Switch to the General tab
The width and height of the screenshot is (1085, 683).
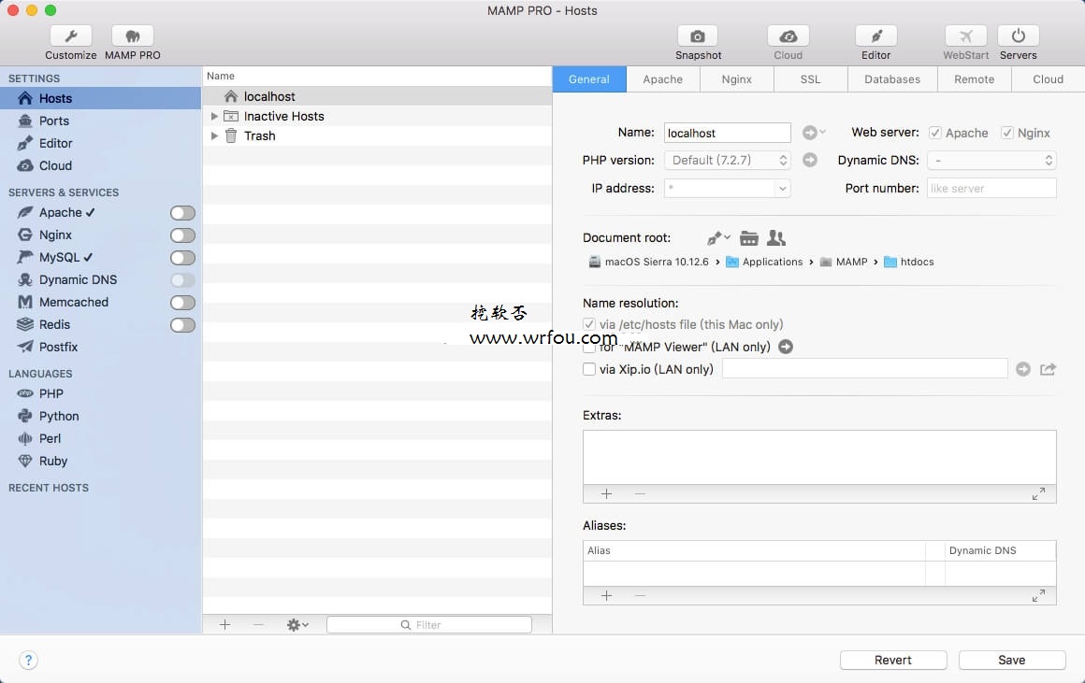click(x=589, y=79)
